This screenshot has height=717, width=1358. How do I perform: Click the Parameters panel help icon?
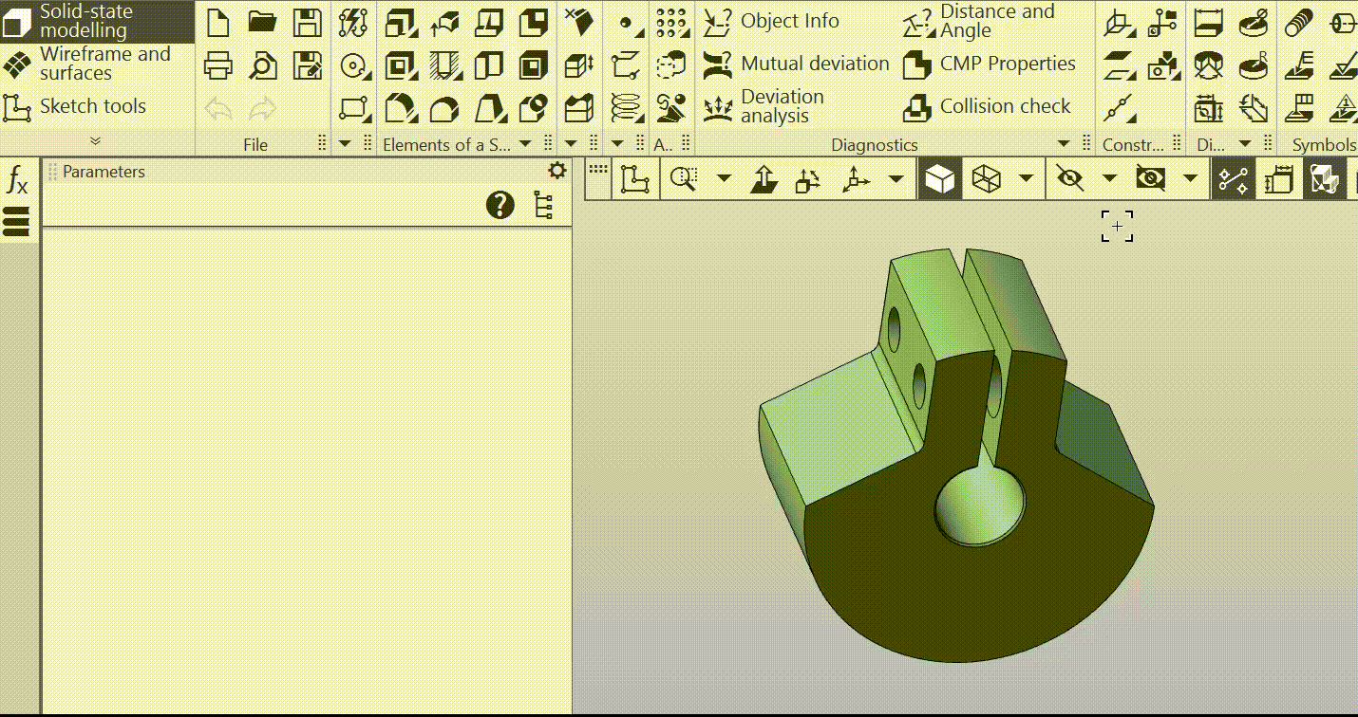tap(500, 205)
